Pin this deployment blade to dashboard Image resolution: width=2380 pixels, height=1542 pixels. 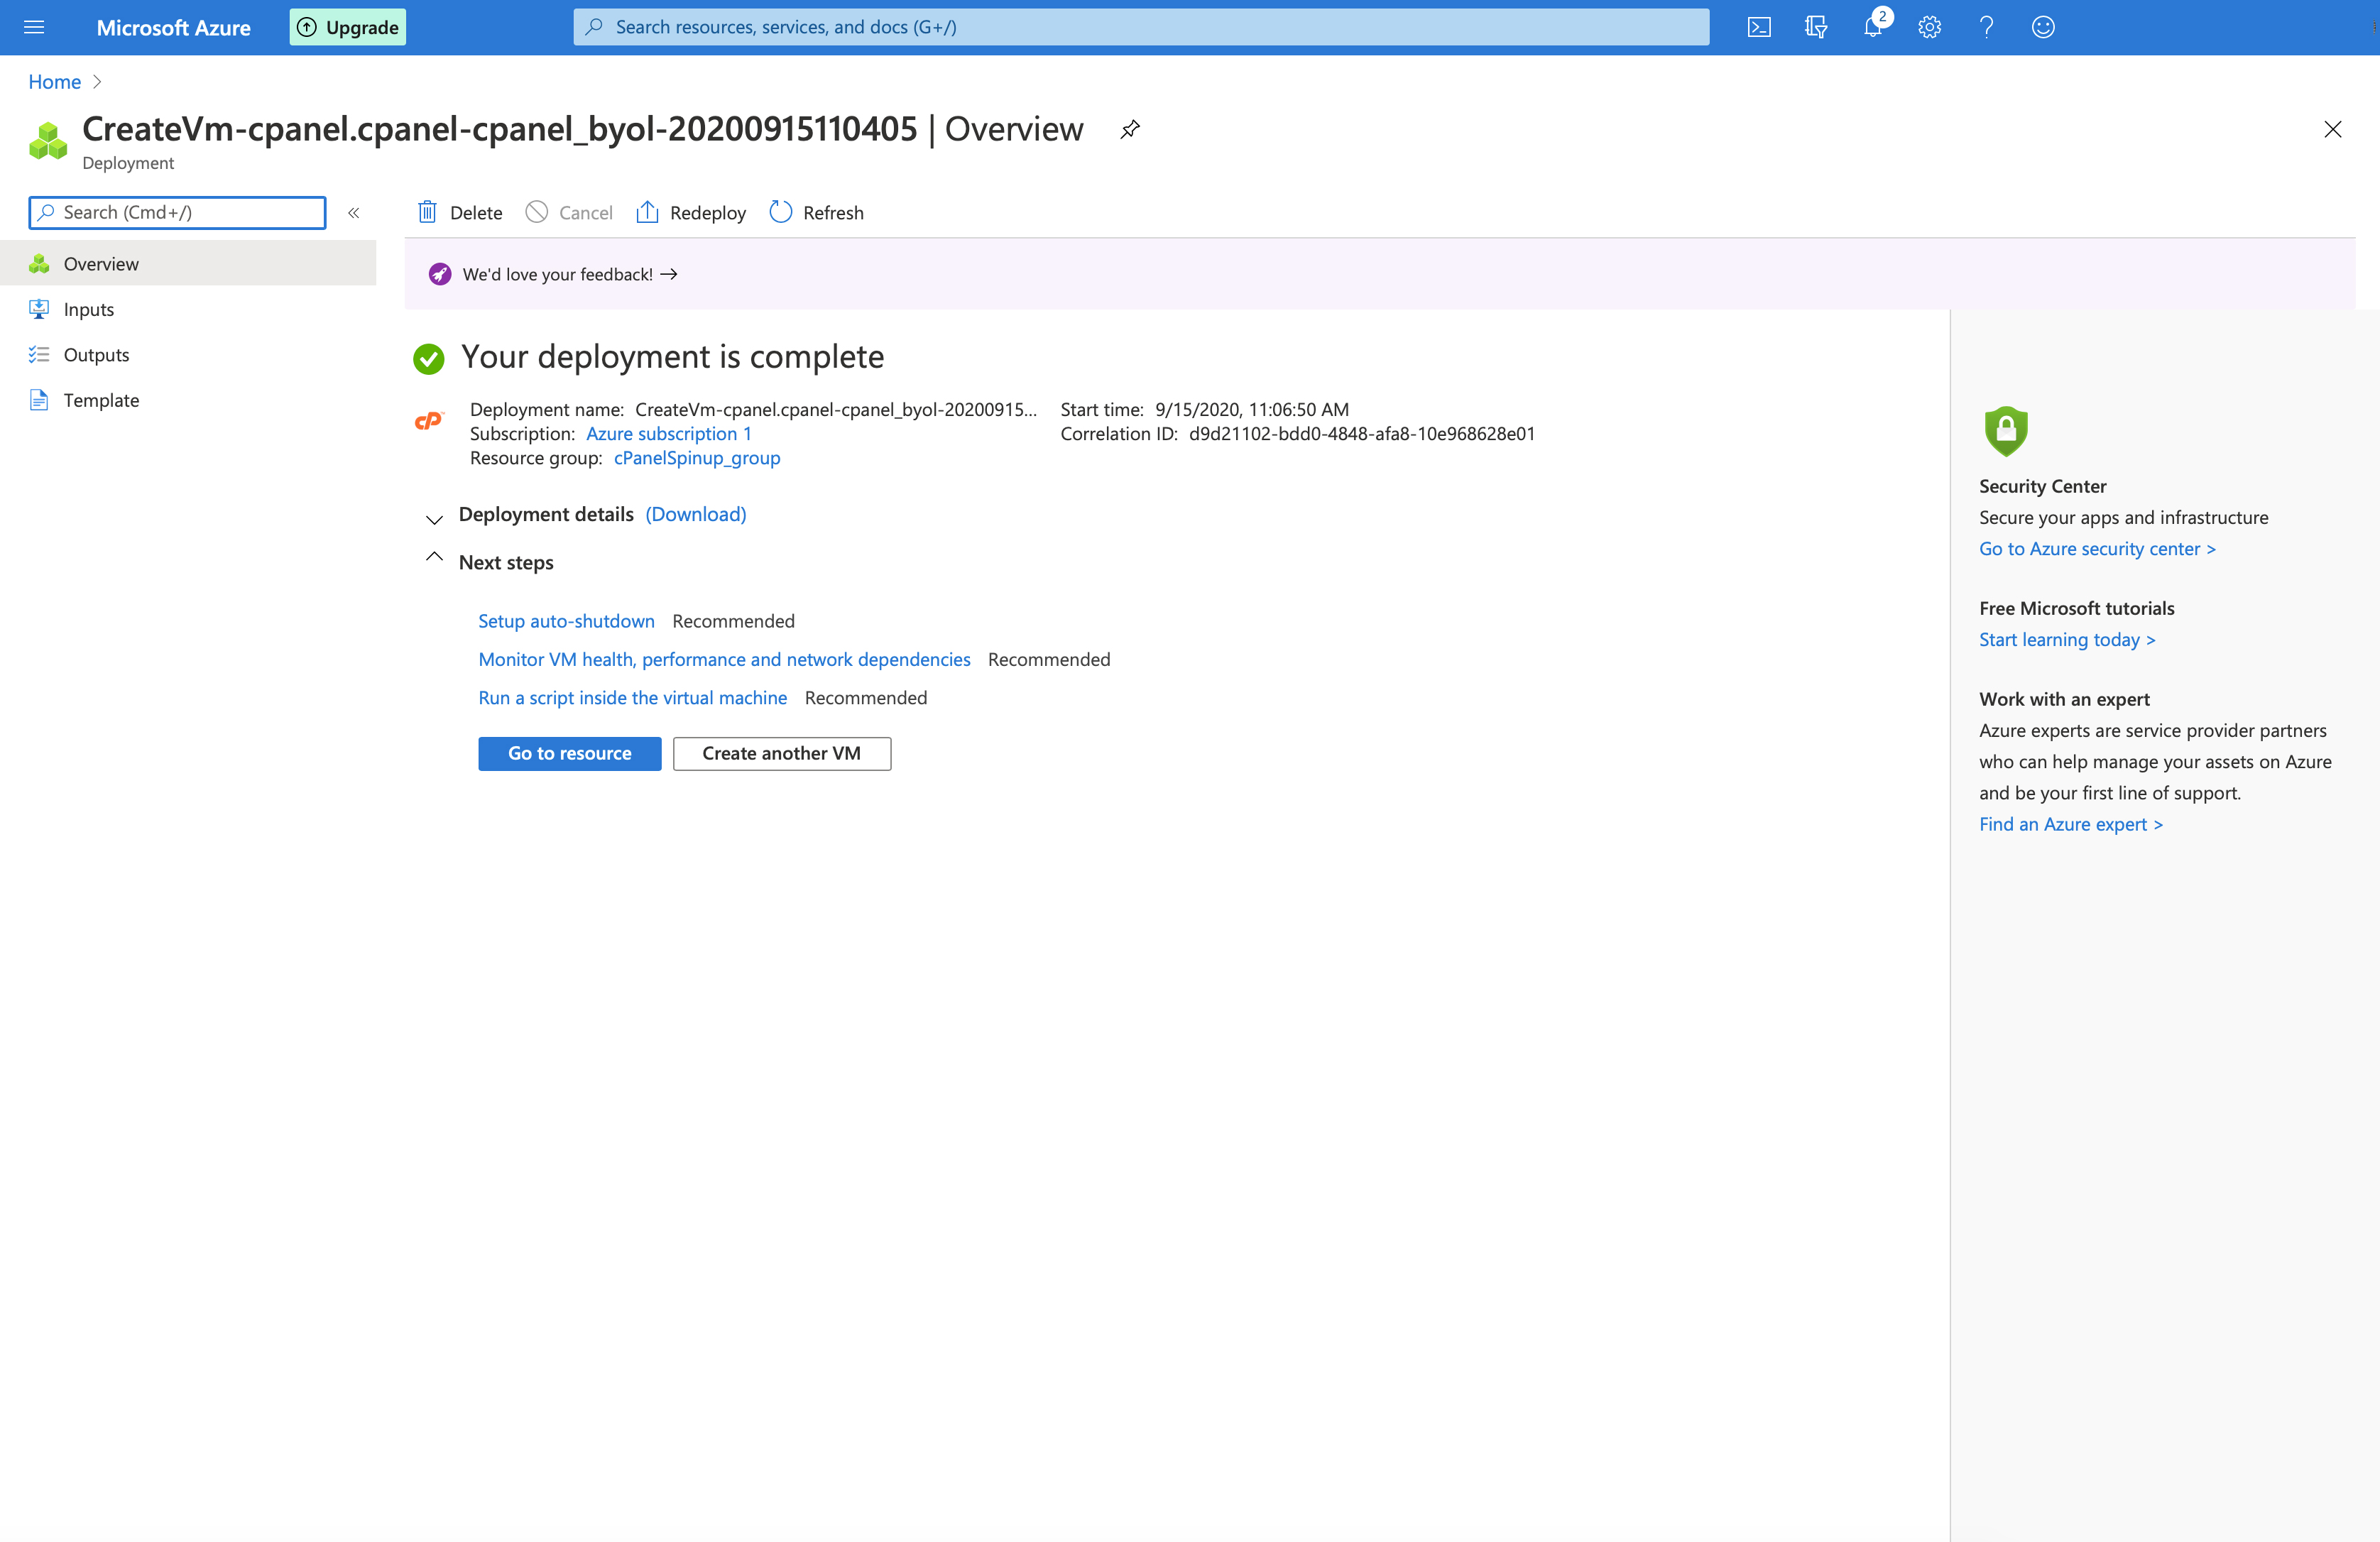pyautogui.click(x=1130, y=129)
